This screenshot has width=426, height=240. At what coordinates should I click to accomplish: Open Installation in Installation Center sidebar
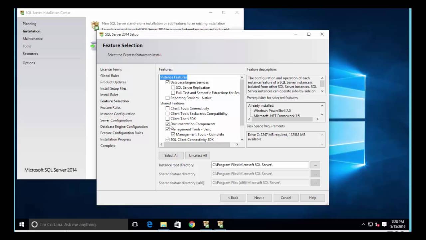[31, 31]
